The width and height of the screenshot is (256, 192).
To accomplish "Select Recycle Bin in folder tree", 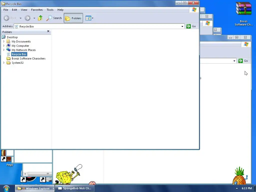I will [19, 54].
